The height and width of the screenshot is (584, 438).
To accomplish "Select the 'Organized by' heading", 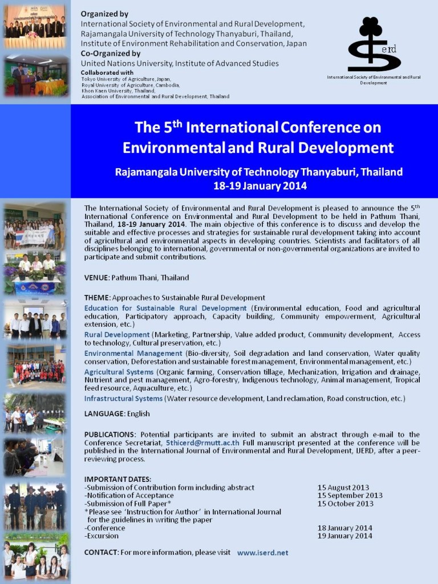I will 105,14.
